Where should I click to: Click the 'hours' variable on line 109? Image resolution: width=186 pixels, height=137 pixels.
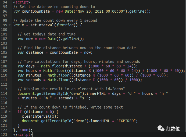click(31, 71)
